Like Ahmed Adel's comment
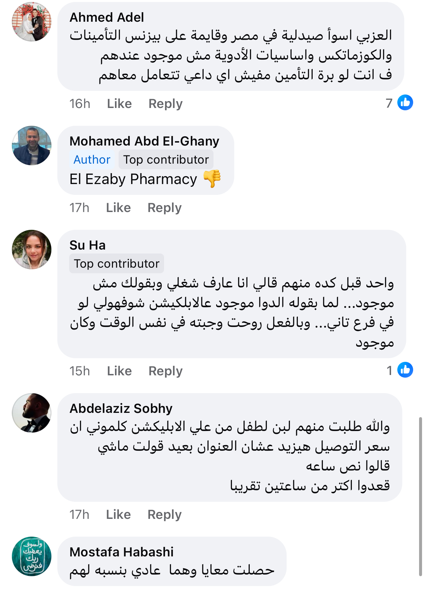Viewport: 425px width, 589px height. coord(119,104)
